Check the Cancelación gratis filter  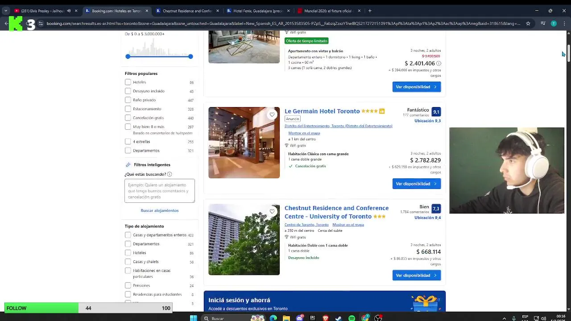point(128,118)
